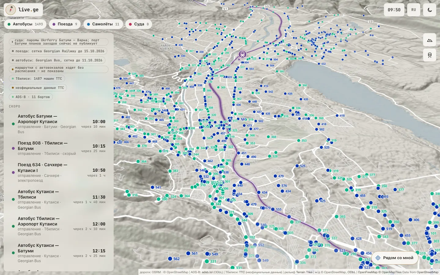Switch language using the RU button
The height and width of the screenshot is (275, 440).
[414, 10]
